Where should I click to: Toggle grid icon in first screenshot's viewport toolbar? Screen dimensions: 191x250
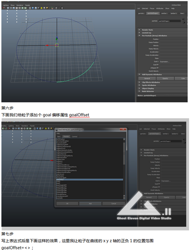click(8, 8)
